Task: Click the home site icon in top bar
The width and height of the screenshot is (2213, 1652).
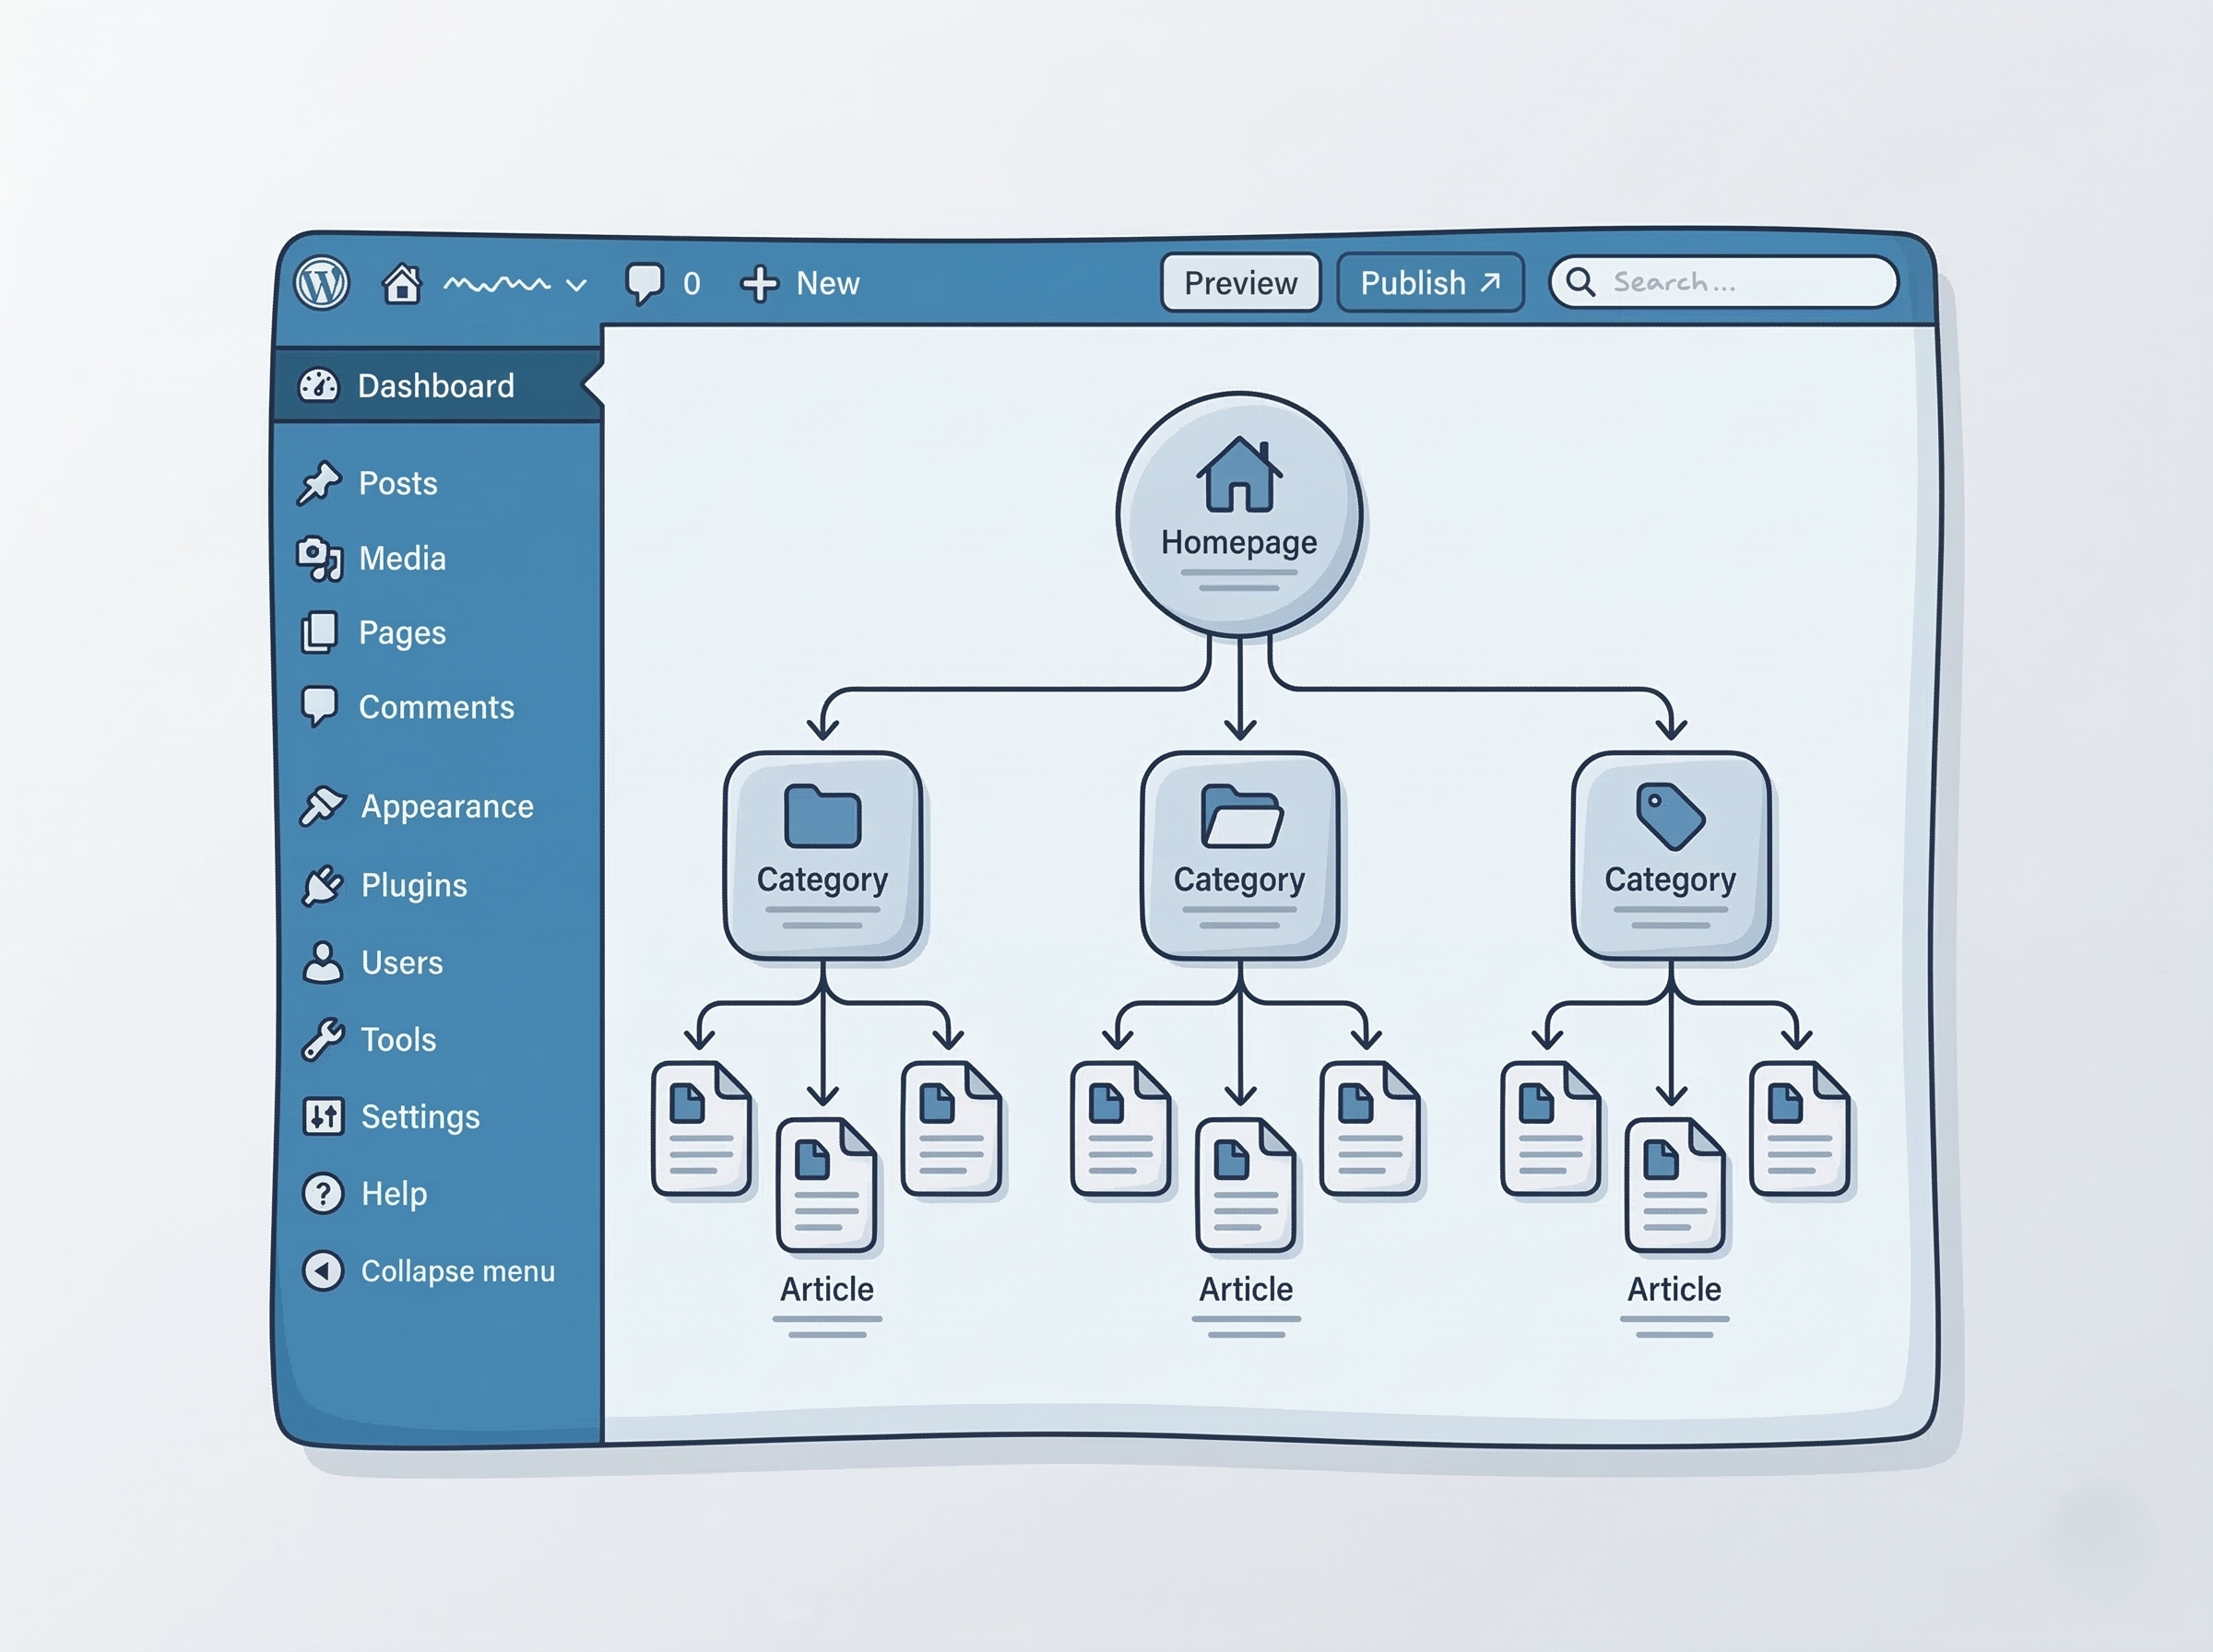Action: [402, 283]
